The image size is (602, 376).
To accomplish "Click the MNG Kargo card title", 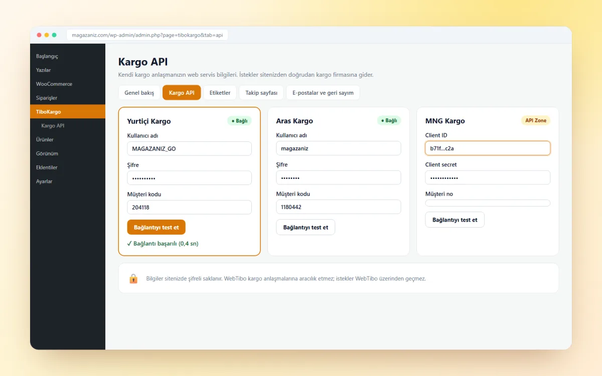I will [x=445, y=121].
